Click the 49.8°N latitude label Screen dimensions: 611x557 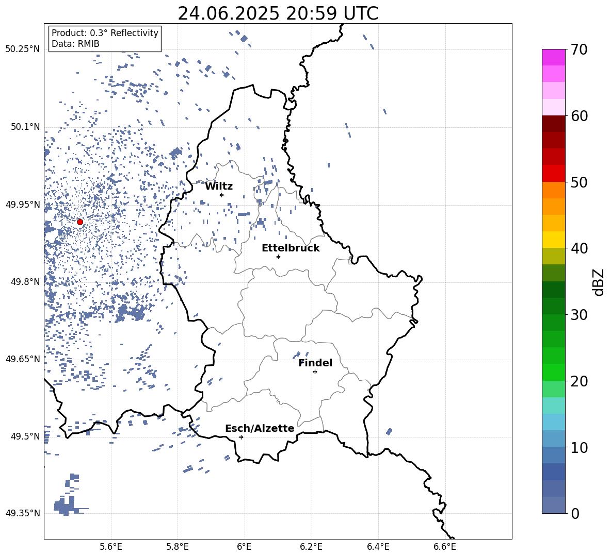click(x=25, y=282)
